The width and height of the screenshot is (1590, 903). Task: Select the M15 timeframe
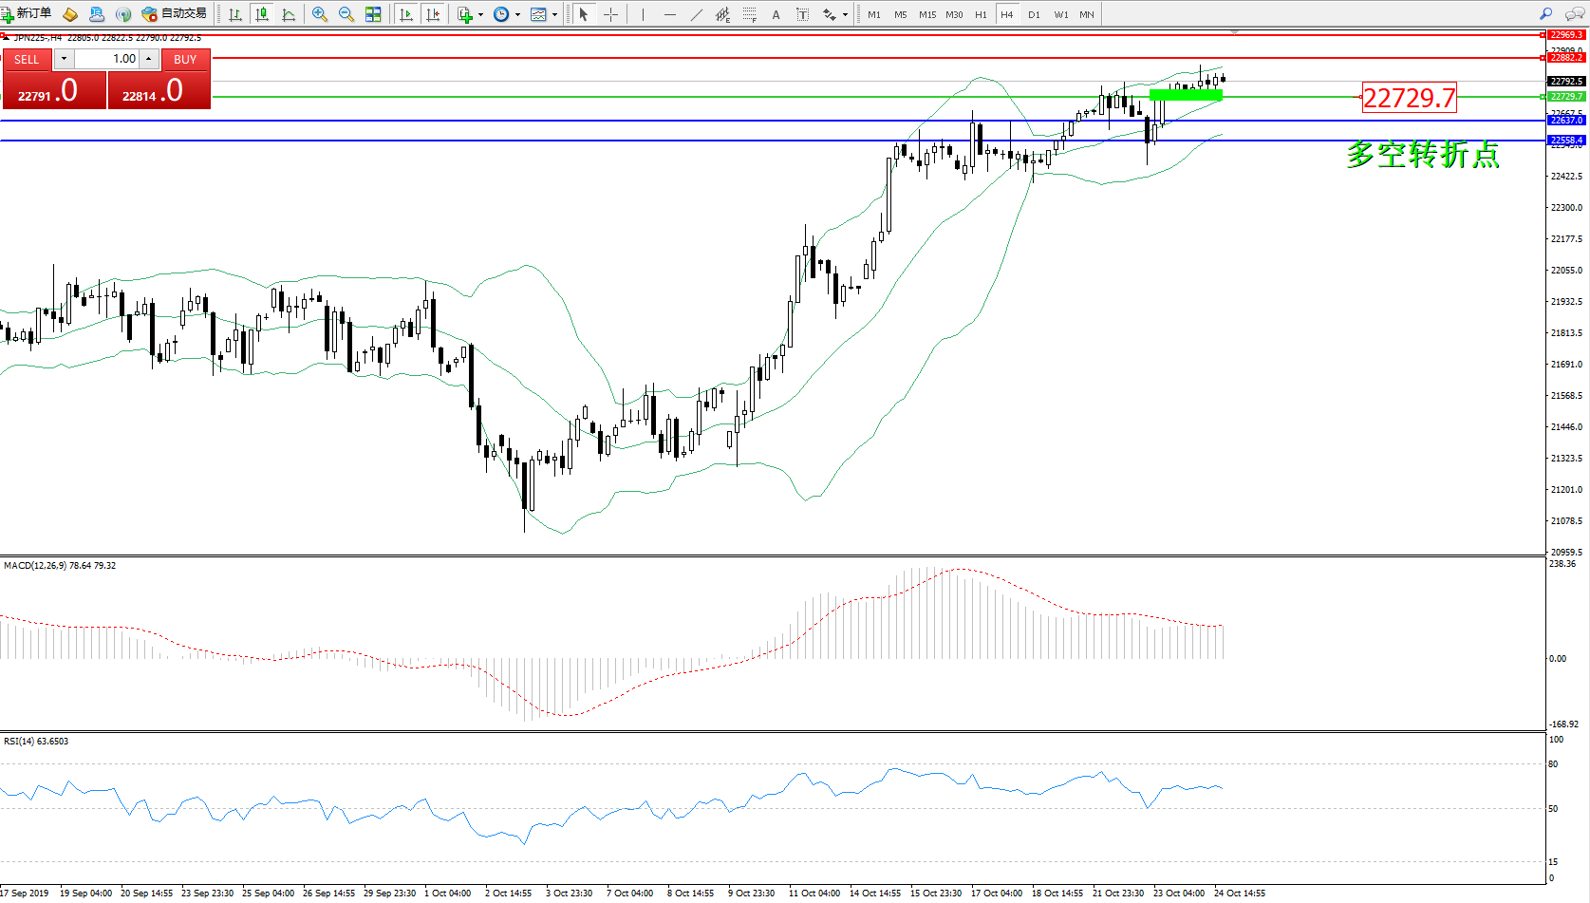click(926, 14)
